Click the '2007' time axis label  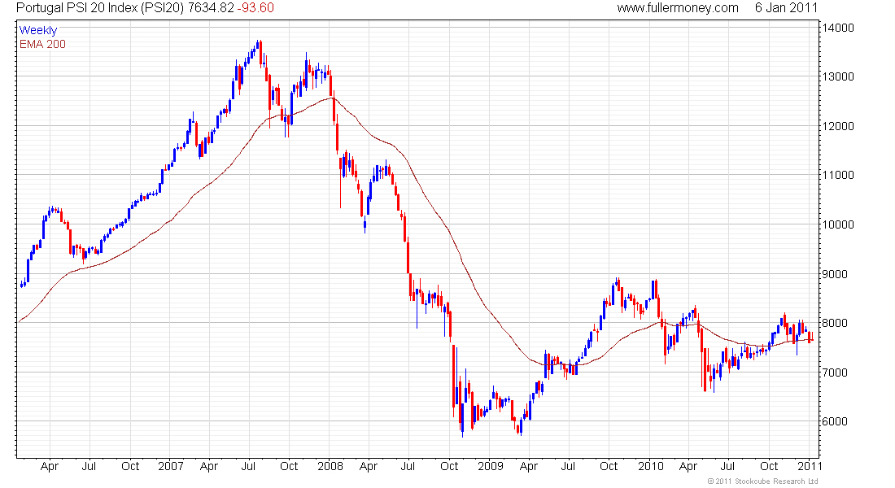click(x=171, y=466)
